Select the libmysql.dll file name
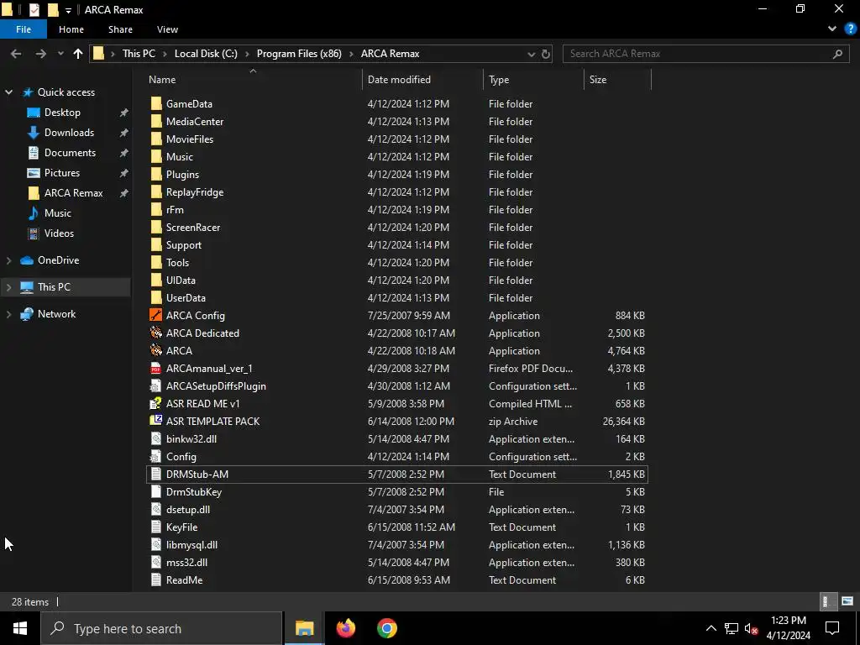860x645 pixels. tap(192, 545)
